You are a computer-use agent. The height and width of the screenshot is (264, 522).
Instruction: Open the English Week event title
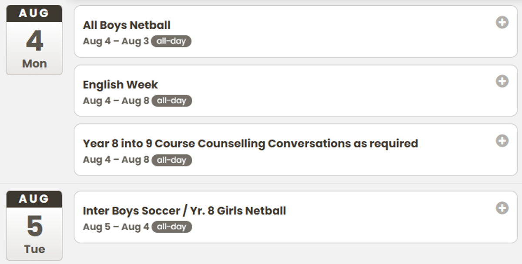click(120, 84)
